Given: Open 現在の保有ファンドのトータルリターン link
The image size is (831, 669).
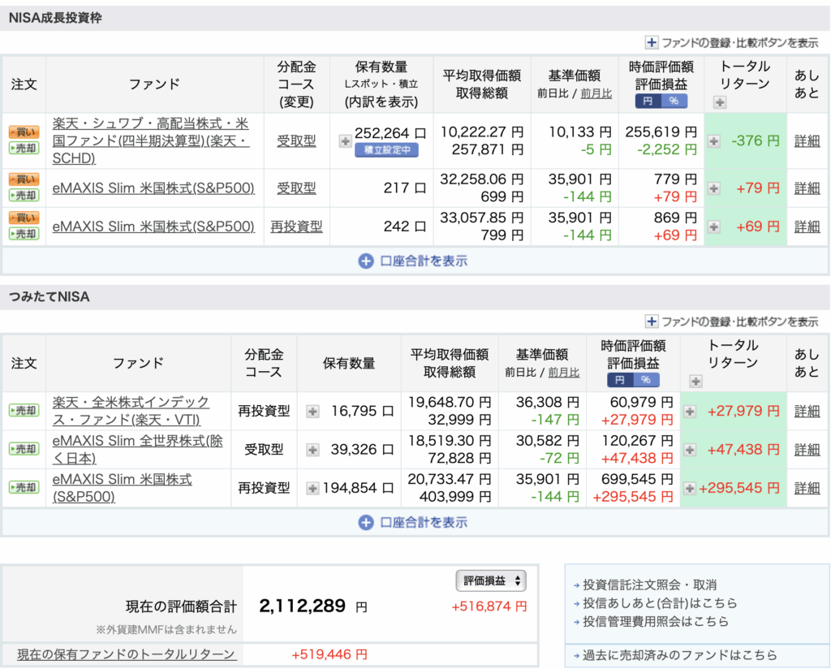Looking at the screenshot, I should click(x=127, y=654).
